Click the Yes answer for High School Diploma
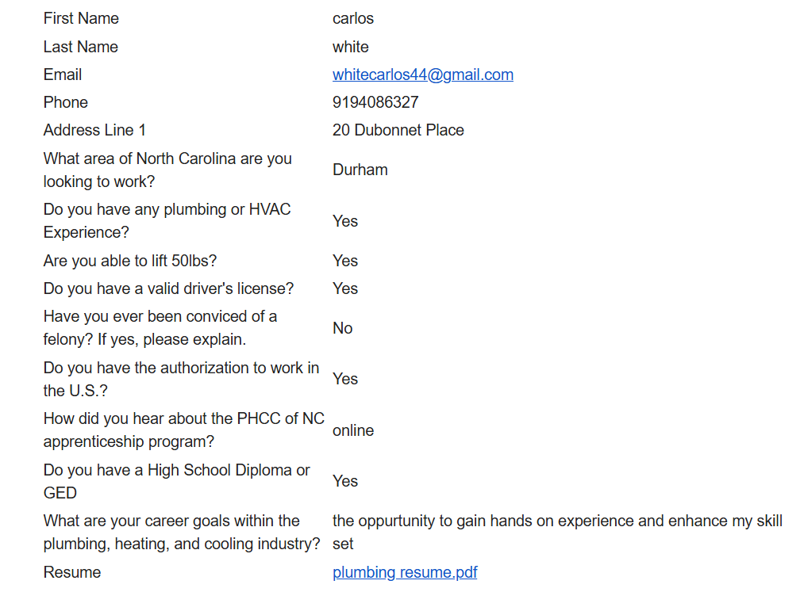The width and height of the screenshot is (804, 592). [x=345, y=481]
